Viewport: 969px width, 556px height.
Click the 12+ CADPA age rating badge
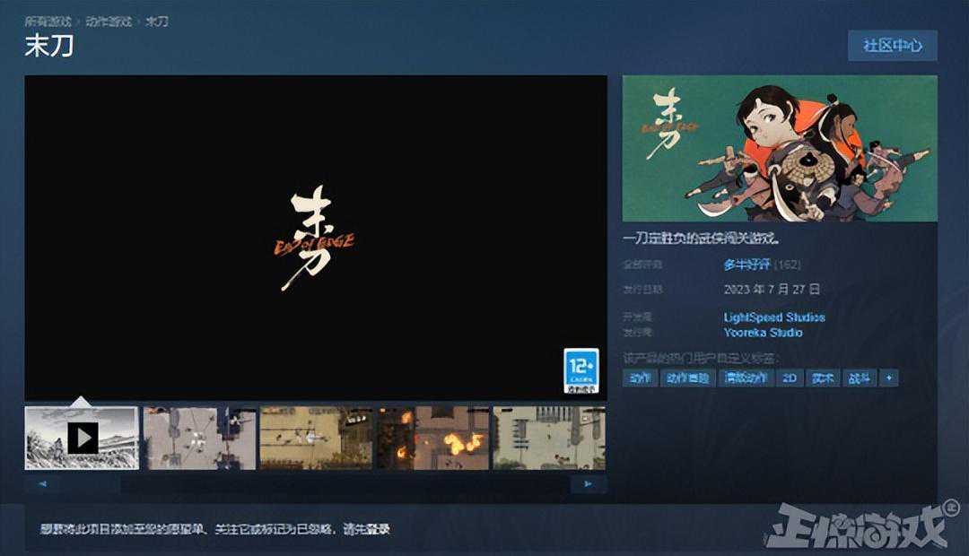[581, 371]
